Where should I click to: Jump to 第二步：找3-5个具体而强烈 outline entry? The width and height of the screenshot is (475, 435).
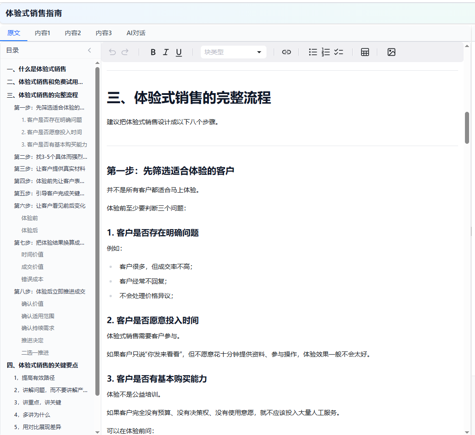click(x=51, y=157)
